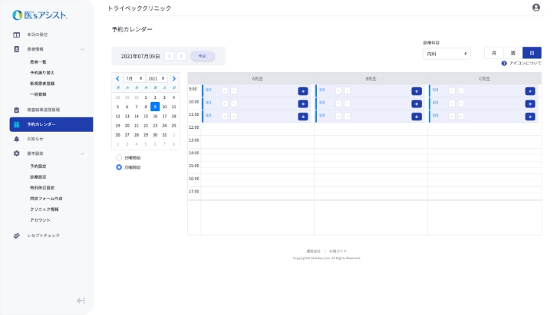Collapse the 患者情報 sidebar section
Image resolution: width=560 pixels, height=315 pixels.
82,49
